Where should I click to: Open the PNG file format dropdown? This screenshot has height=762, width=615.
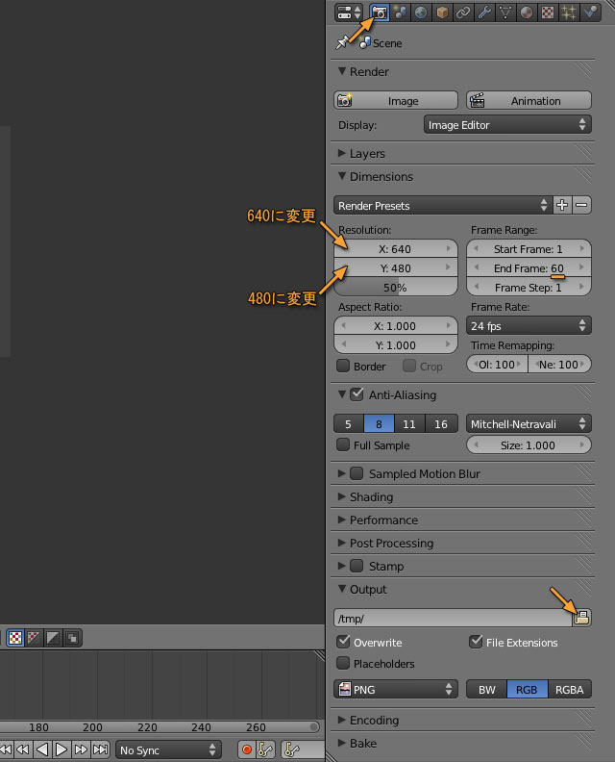coord(396,689)
